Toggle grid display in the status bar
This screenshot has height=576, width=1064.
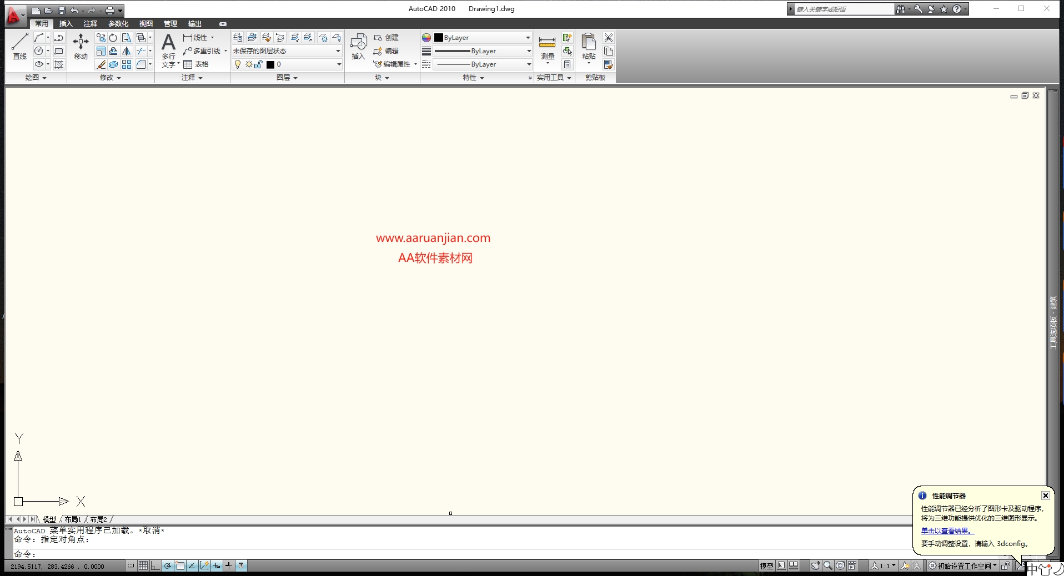point(143,566)
